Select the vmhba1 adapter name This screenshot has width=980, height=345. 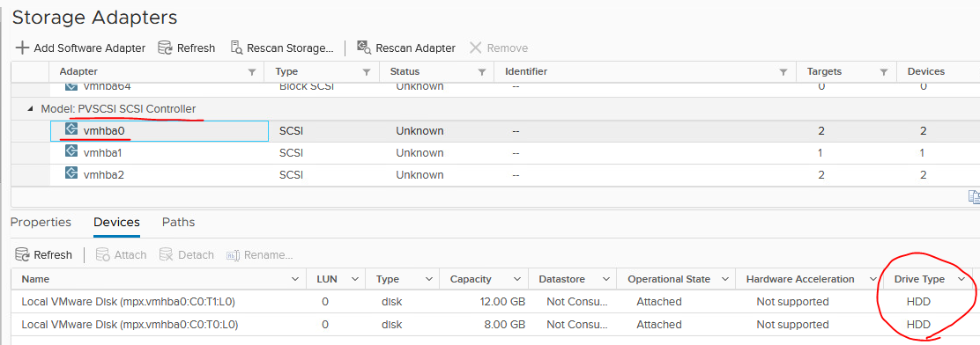point(103,153)
